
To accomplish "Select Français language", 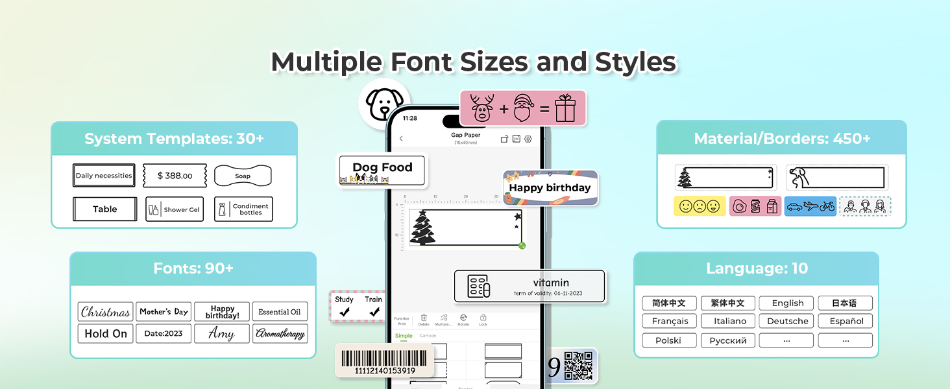I will pyautogui.click(x=670, y=321).
